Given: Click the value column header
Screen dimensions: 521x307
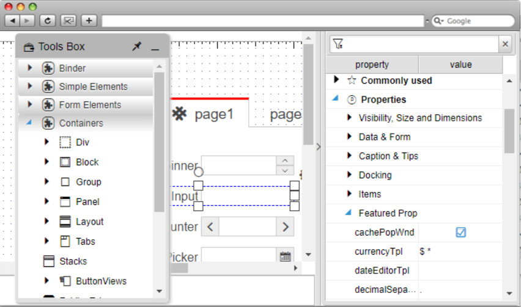Looking at the screenshot, I should pos(461,64).
